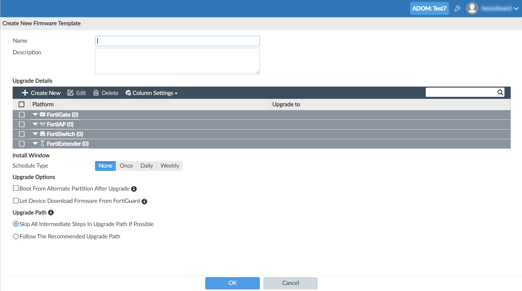This screenshot has height=291, width=522.
Task: Check the FortiAP row checkbox
Action: pos(22,124)
